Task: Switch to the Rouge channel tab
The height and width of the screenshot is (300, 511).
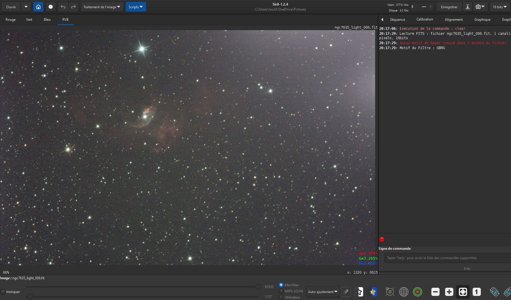Action: [x=11, y=20]
